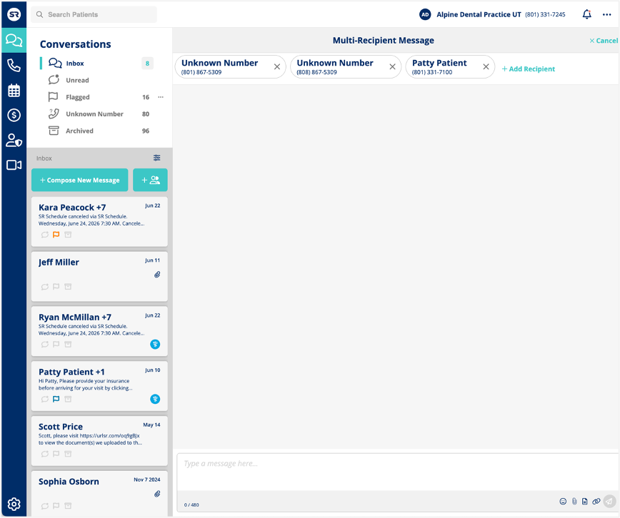Screen dimensions: 620x518
Task: Open Patty Patient +1 conversation
Action: click(99, 386)
